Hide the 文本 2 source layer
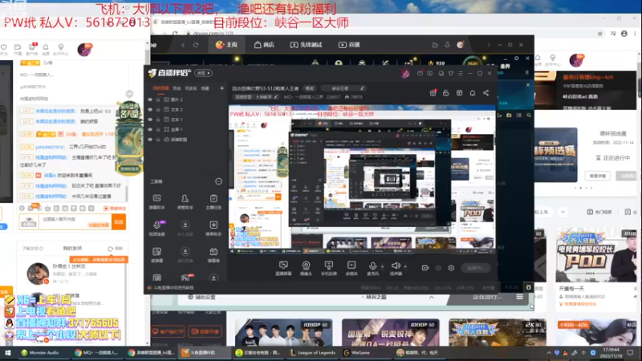This screenshot has height=361, width=642. click(x=150, y=109)
